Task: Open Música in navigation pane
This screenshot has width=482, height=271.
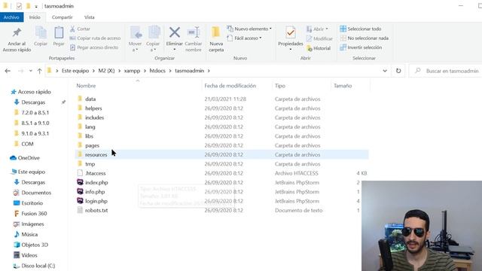Action: click(x=26, y=234)
